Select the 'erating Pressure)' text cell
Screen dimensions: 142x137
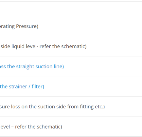69,26
